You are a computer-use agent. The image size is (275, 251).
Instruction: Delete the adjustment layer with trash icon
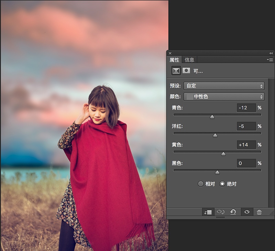pyautogui.click(x=259, y=212)
